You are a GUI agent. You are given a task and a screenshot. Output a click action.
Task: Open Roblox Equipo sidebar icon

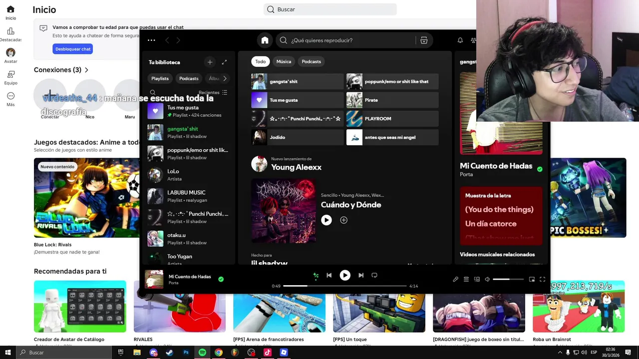click(x=10, y=77)
